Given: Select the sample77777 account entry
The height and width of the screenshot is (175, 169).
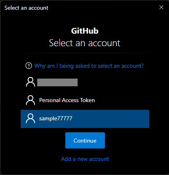Looking at the screenshot, I should [x=85, y=119].
